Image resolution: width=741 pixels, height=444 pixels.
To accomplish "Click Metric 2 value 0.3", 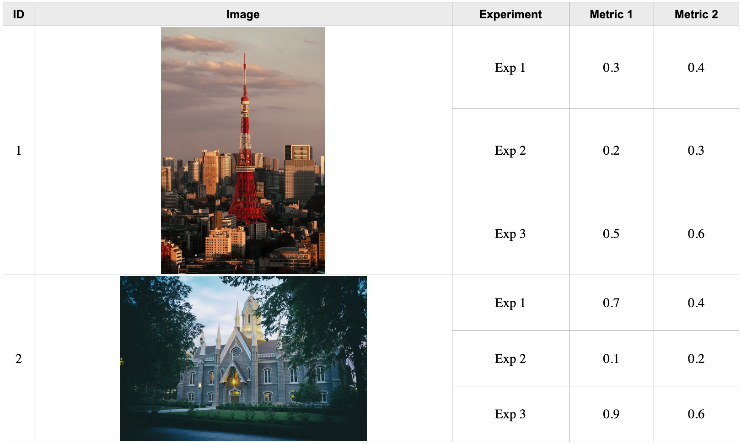I will pos(696,150).
